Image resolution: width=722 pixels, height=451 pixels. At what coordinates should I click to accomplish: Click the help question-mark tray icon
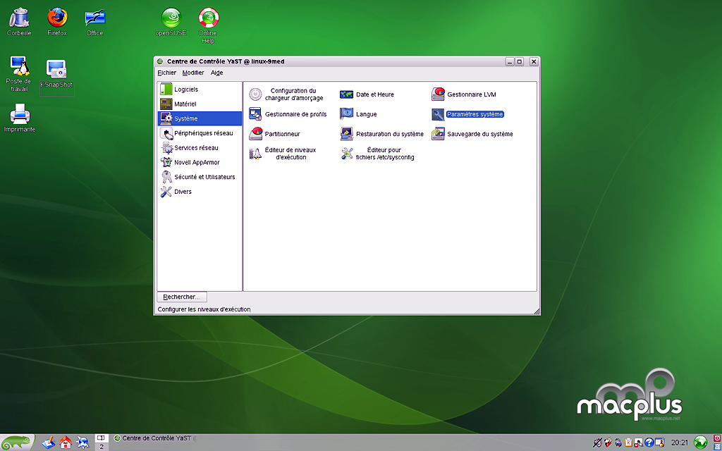coord(649,443)
